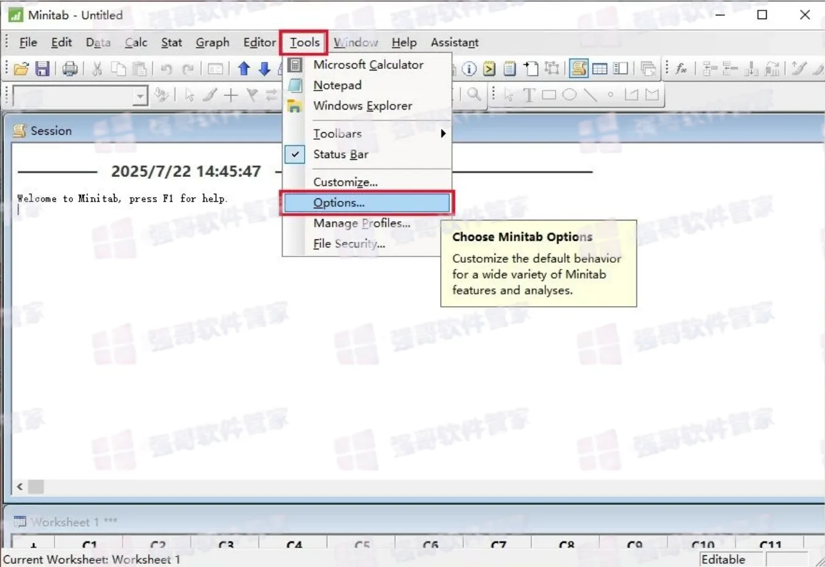Screen dimensions: 825x567
Task: Select the Marker dot drawing tool
Action: point(610,95)
